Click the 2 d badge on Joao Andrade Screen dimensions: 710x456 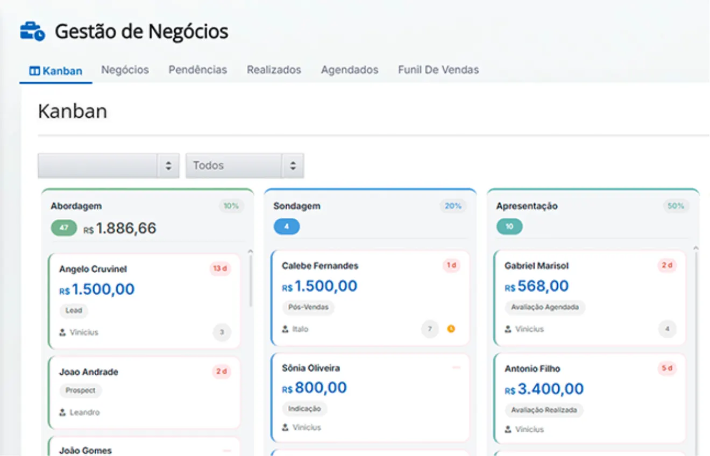[x=222, y=372]
